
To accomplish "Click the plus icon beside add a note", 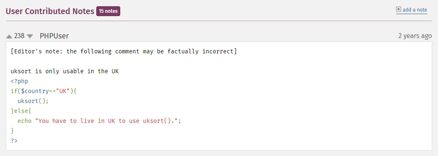I will click(399, 9).
